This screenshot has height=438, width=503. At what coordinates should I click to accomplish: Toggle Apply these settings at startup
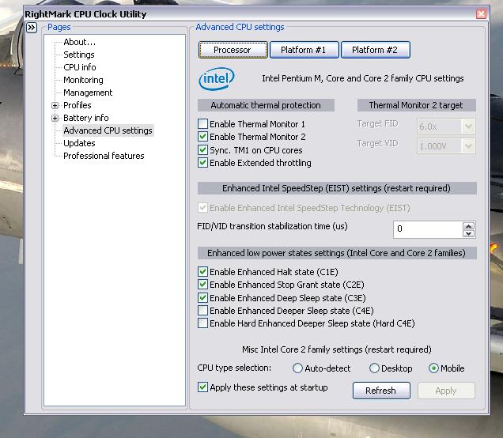[x=202, y=387]
